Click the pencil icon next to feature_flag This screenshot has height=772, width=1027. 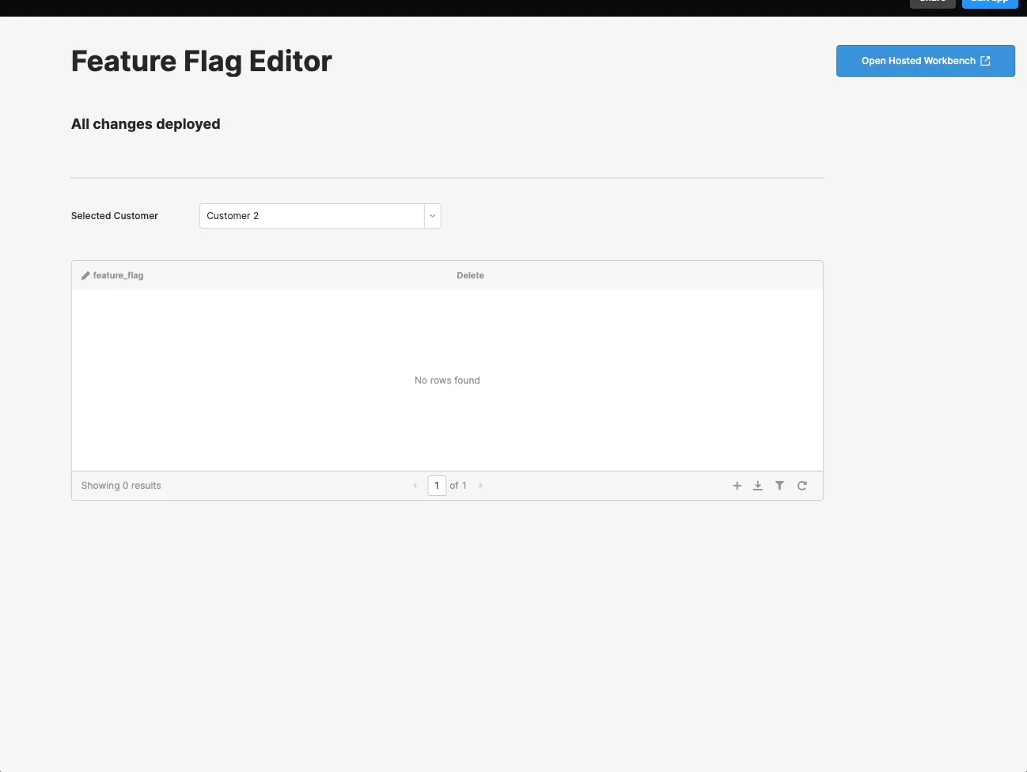85,274
